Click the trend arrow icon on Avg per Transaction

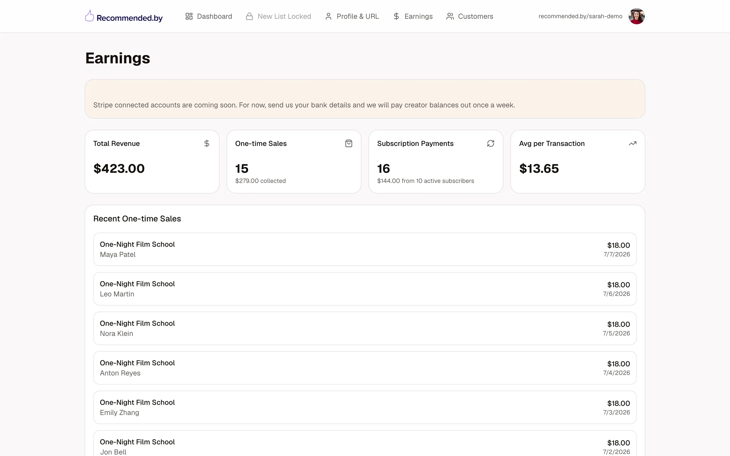[633, 144]
